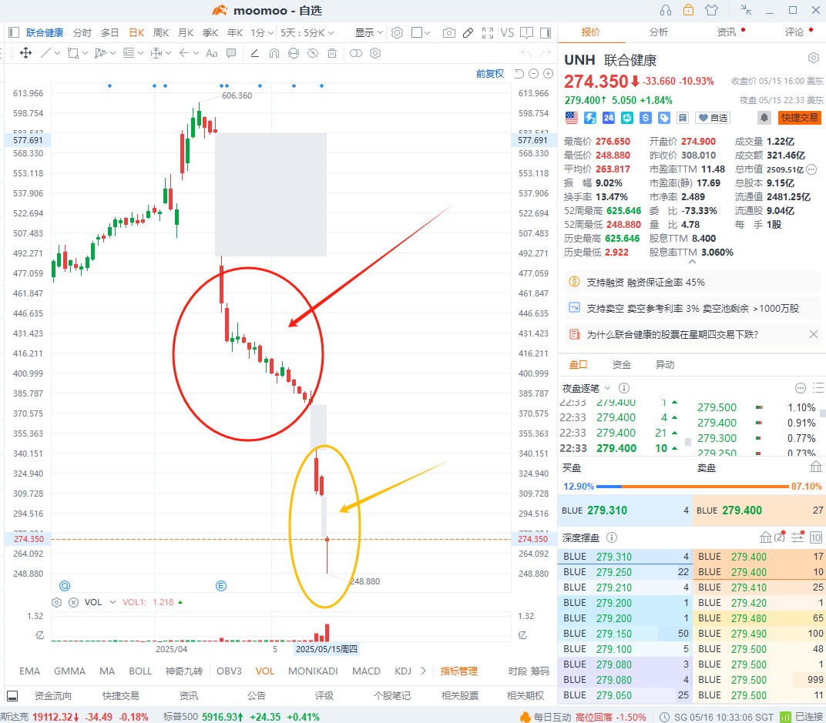The image size is (826, 723).
Task: Dismiss the stock news question banner
Action: pos(814,334)
